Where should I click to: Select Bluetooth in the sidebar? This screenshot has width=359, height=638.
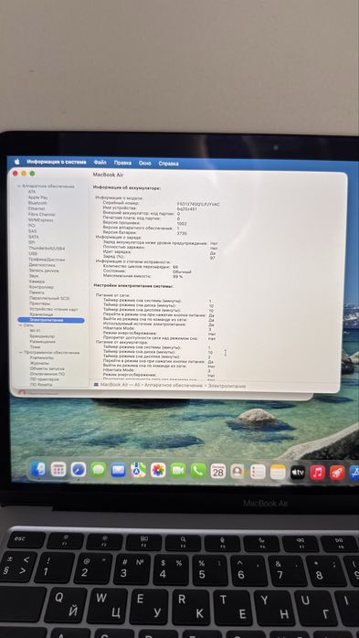pos(37,203)
